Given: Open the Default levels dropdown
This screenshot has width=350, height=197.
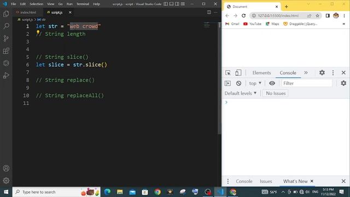Looking at the screenshot, I should tap(241, 93).
